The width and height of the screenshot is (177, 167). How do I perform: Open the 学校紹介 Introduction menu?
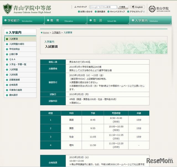(23, 20)
